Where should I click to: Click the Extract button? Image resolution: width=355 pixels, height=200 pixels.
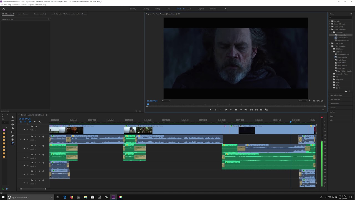(x=256, y=110)
